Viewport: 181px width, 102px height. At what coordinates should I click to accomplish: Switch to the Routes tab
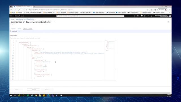tap(20, 28)
